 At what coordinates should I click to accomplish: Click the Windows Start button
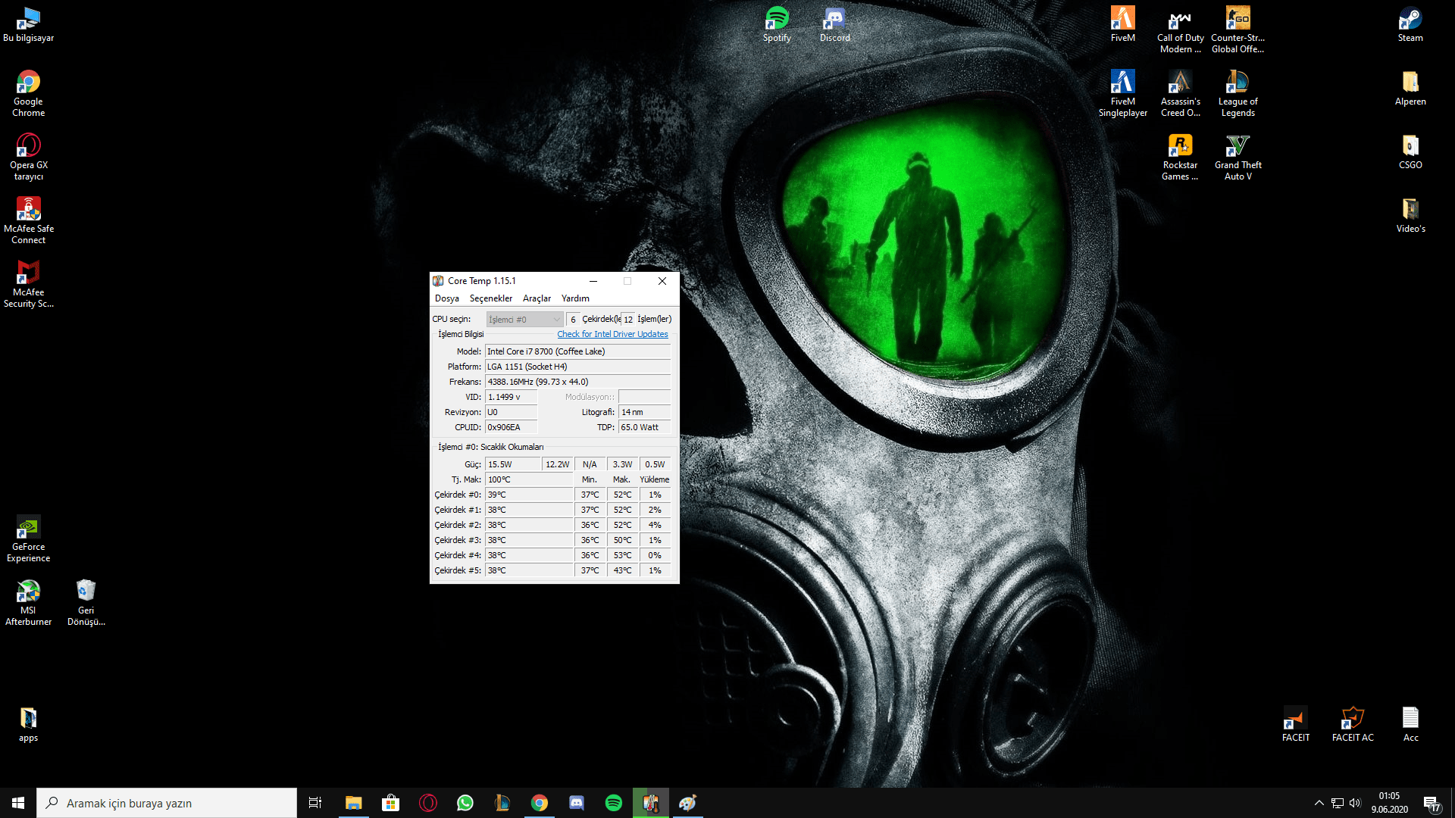[x=18, y=803]
